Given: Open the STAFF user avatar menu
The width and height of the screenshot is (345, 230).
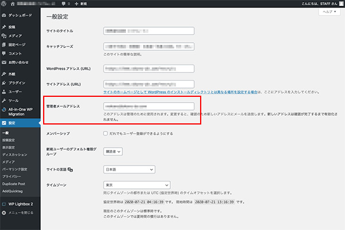Looking at the screenshot, I should (341, 4).
